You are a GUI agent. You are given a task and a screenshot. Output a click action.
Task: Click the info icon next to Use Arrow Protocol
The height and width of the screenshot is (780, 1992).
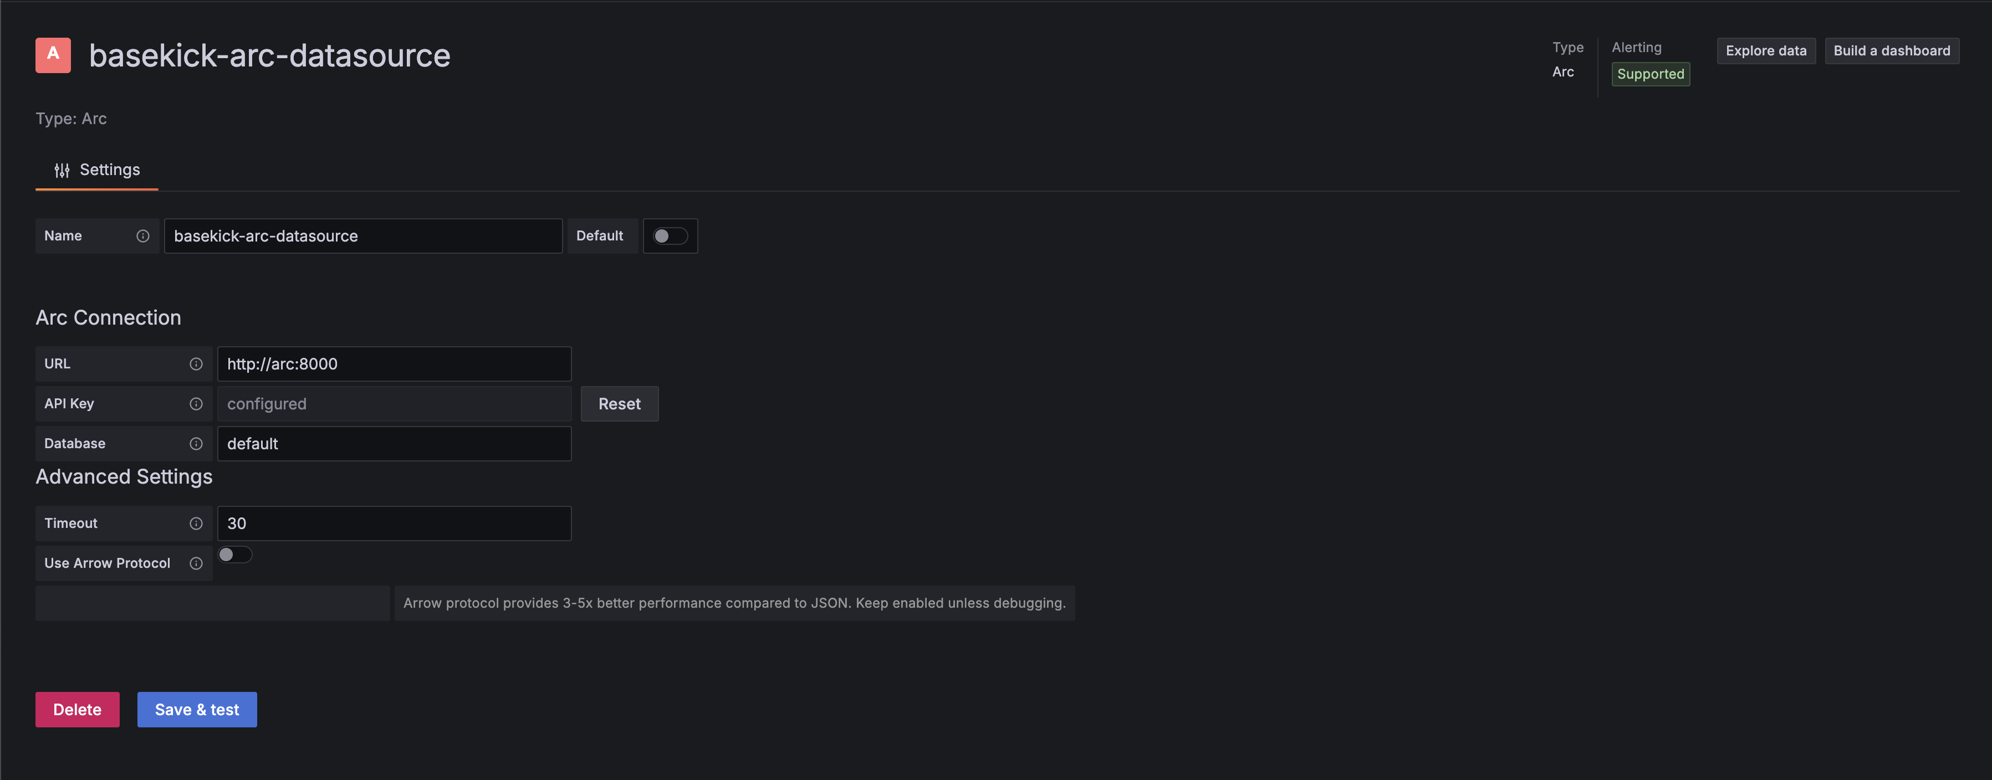[196, 563]
